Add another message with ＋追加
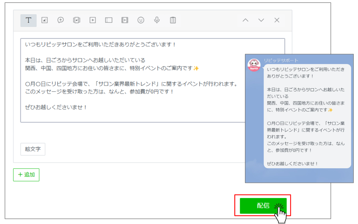 coord(26,175)
